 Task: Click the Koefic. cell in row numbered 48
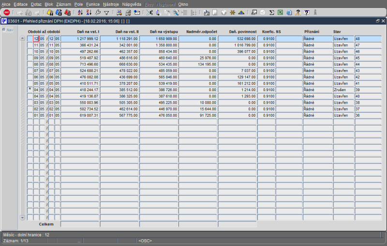[266, 39]
